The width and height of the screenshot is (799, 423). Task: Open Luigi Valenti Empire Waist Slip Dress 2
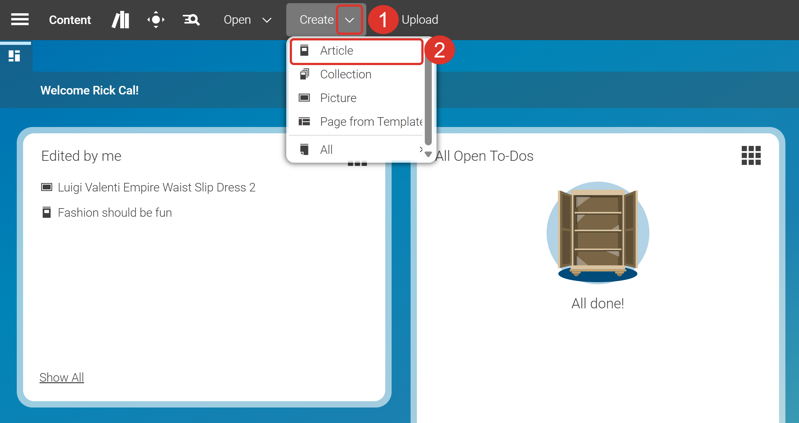[x=156, y=187]
